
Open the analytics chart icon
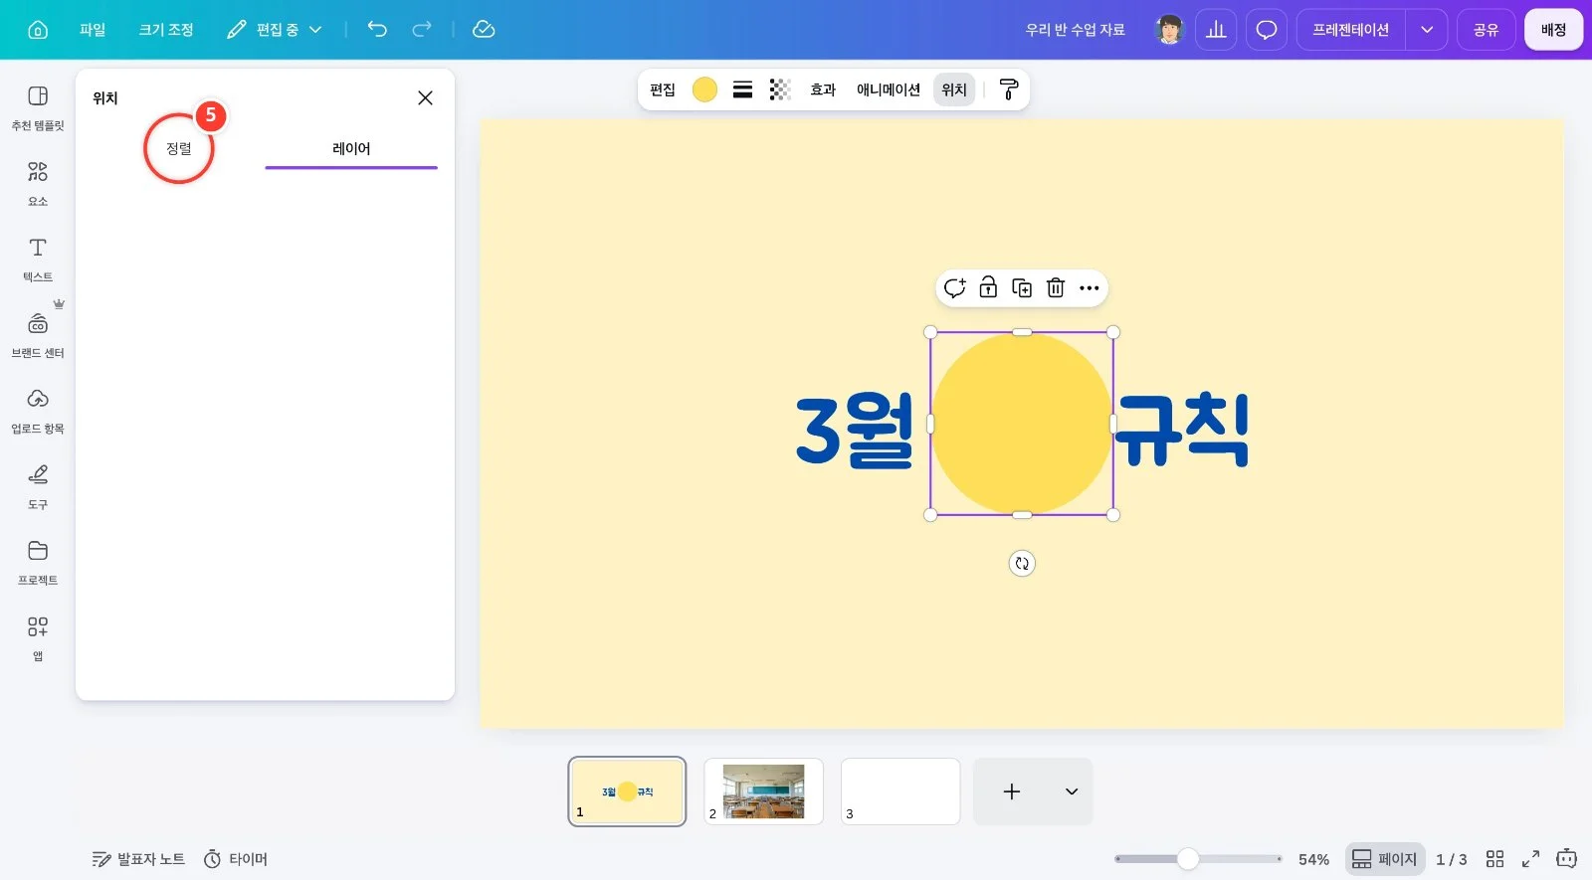point(1216,30)
